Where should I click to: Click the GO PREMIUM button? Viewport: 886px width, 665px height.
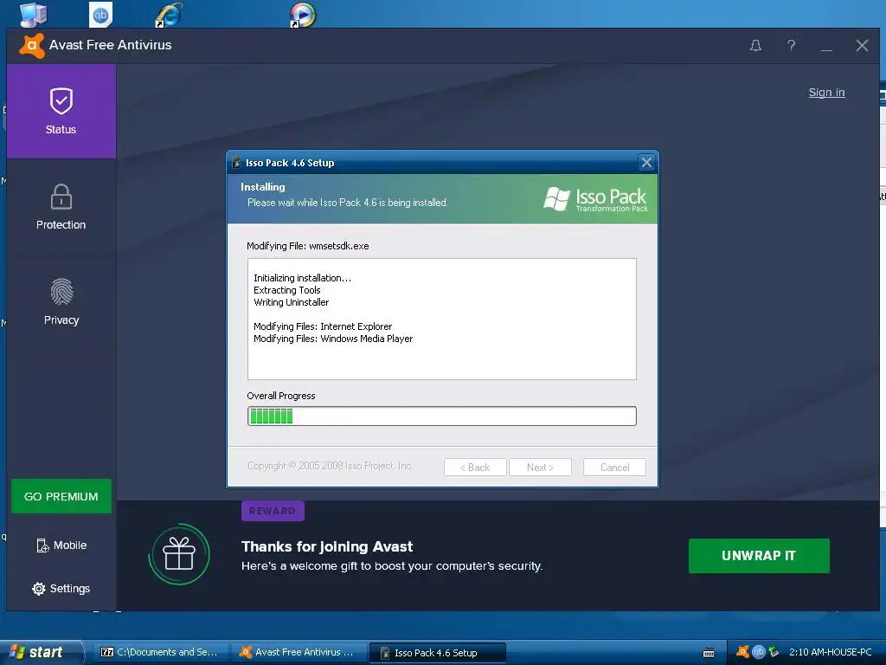tap(61, 496)
